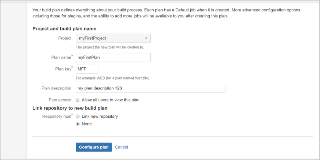Viewport: 320px width, 160px height.
Task: Select the None repository host radio button
Action: point(78,124)
